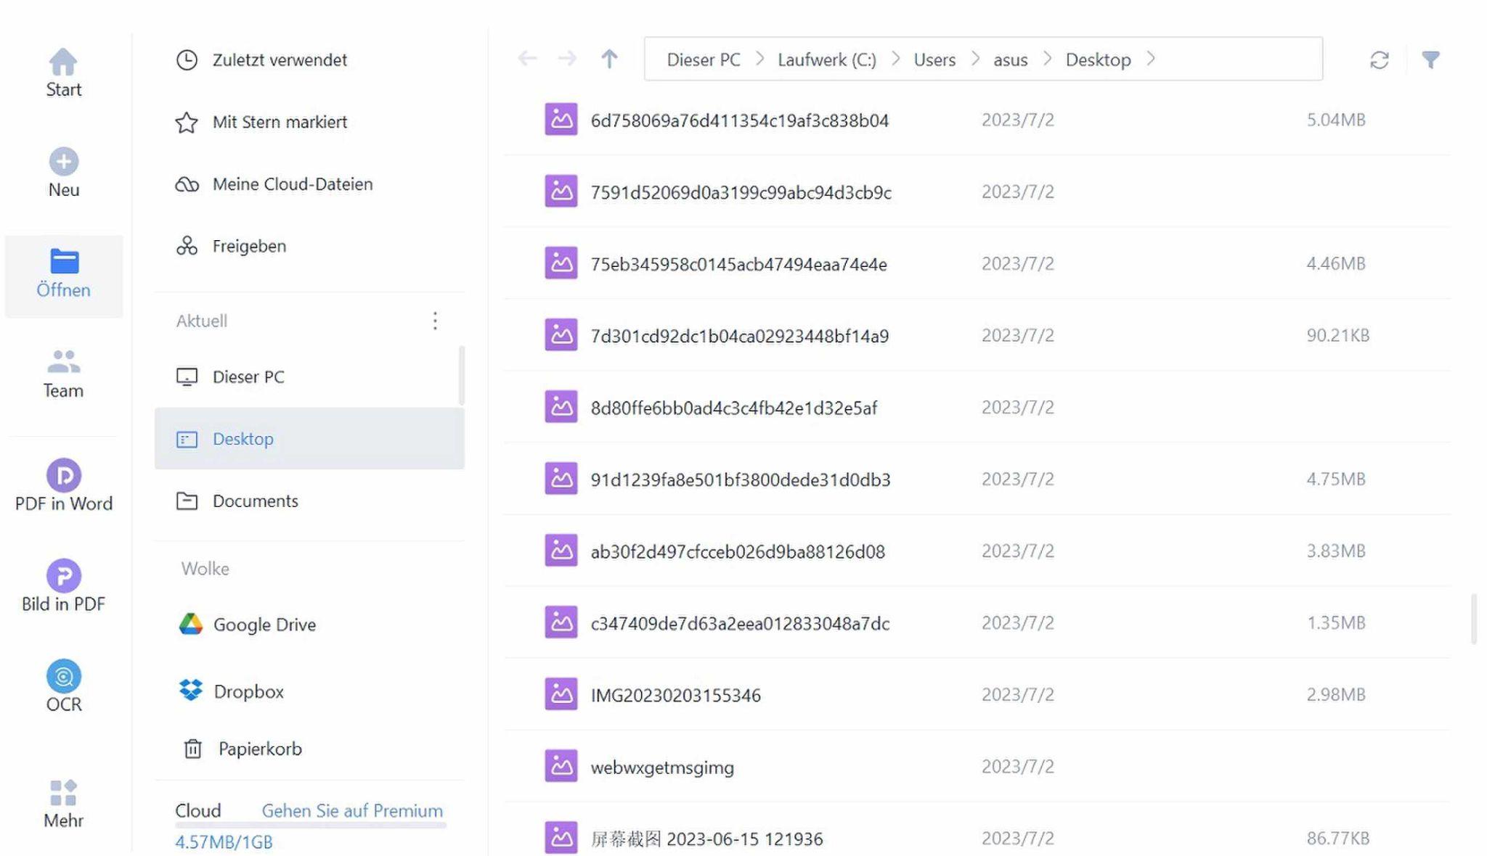Expand chevron after Users in breadcrumb
1487x856 pixels.
pyautogui.click(x=976, y=59)
